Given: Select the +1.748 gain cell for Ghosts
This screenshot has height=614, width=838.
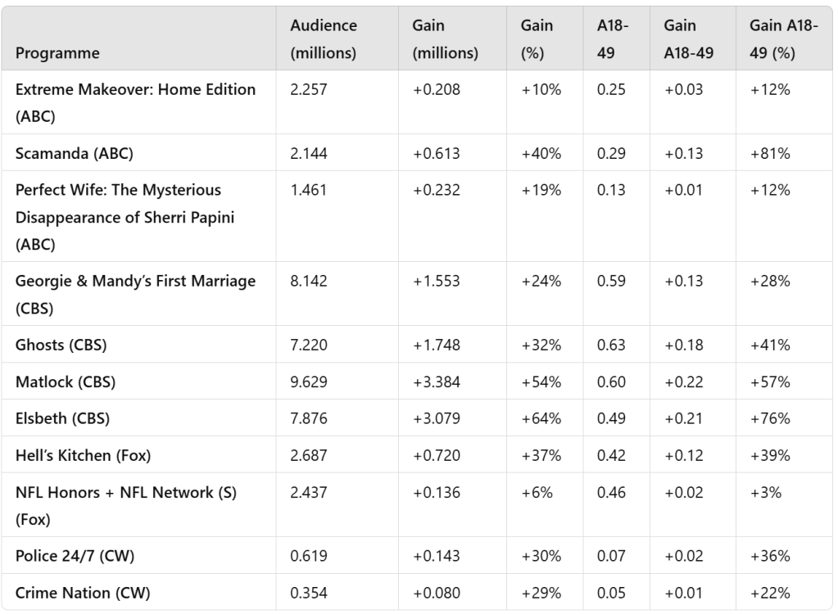Looking at the screenshot, I should [436, 345].
